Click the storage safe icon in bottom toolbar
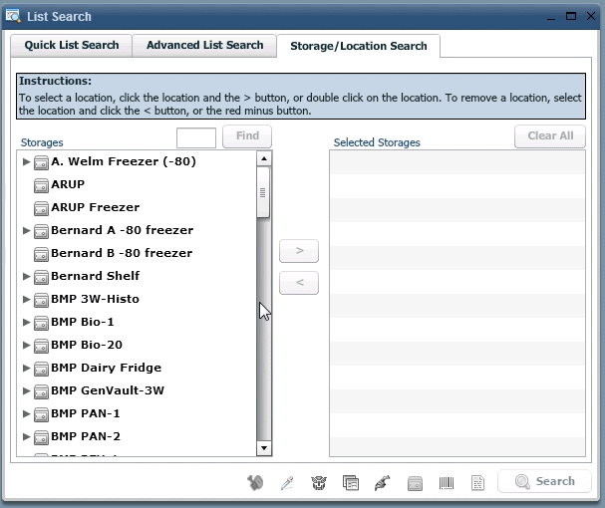The height and width of the screenshot is (508, 605). (x=415, y=483)
